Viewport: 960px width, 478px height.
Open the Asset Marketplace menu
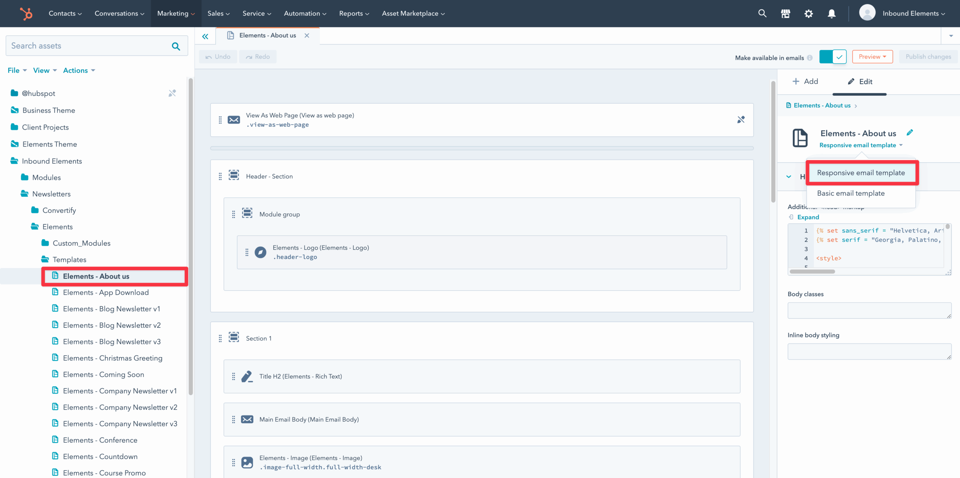click(x=413, y=13)
